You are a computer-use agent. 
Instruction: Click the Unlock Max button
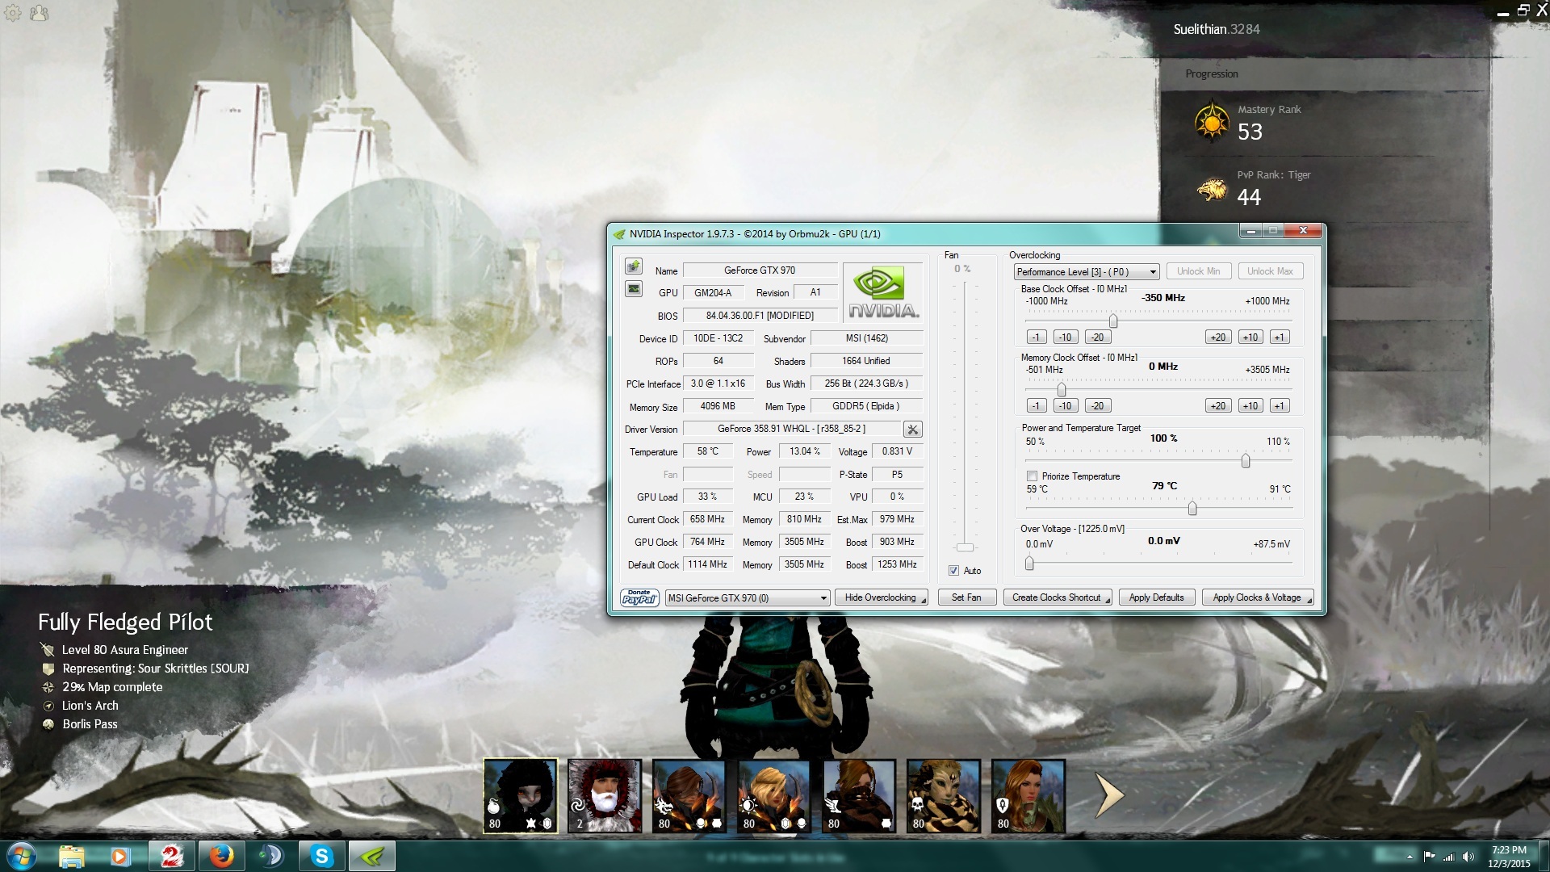point(1270,271)
